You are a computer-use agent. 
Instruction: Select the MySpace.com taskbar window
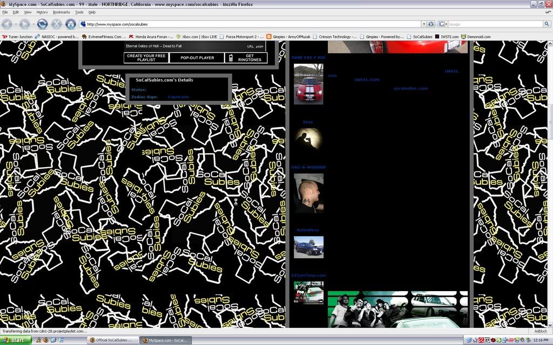point(166,340)
